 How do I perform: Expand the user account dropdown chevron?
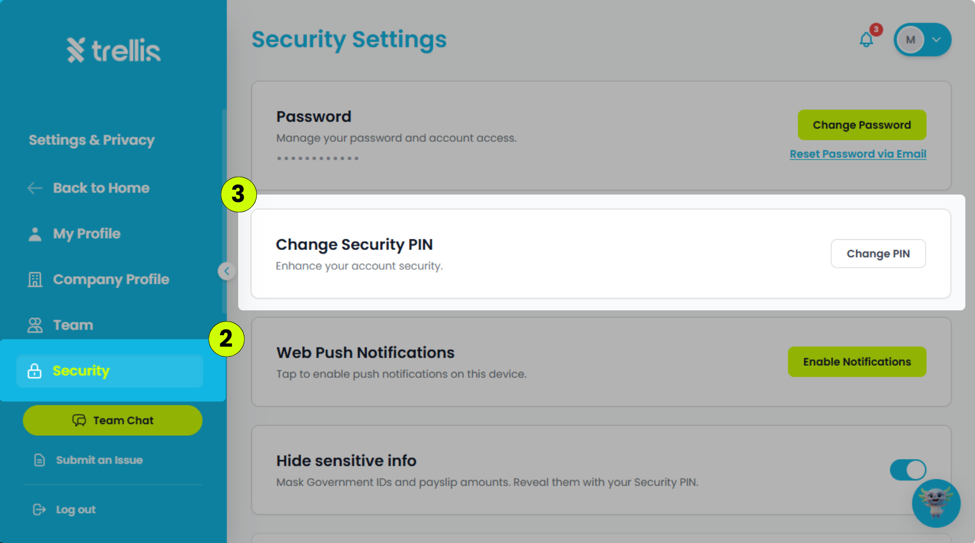(x=936, y=40)
